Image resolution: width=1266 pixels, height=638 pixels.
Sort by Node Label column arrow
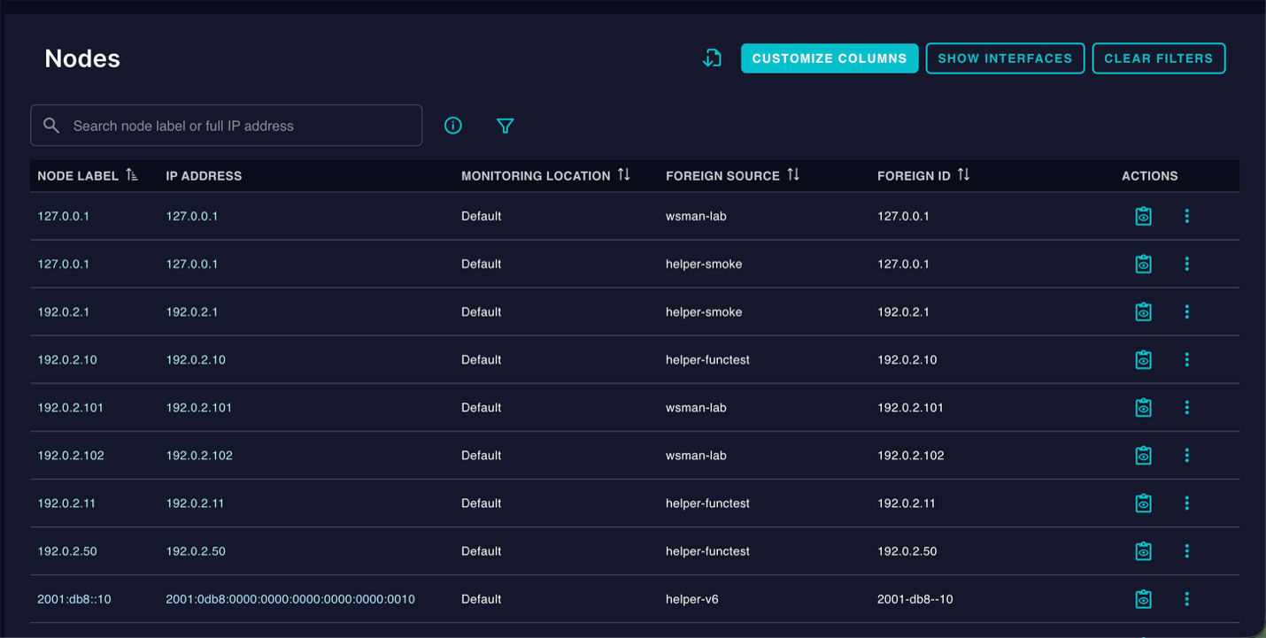pos(132,175)
